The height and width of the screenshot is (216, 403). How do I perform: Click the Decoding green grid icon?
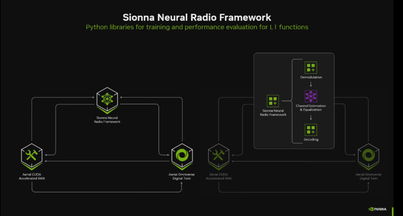311,130
